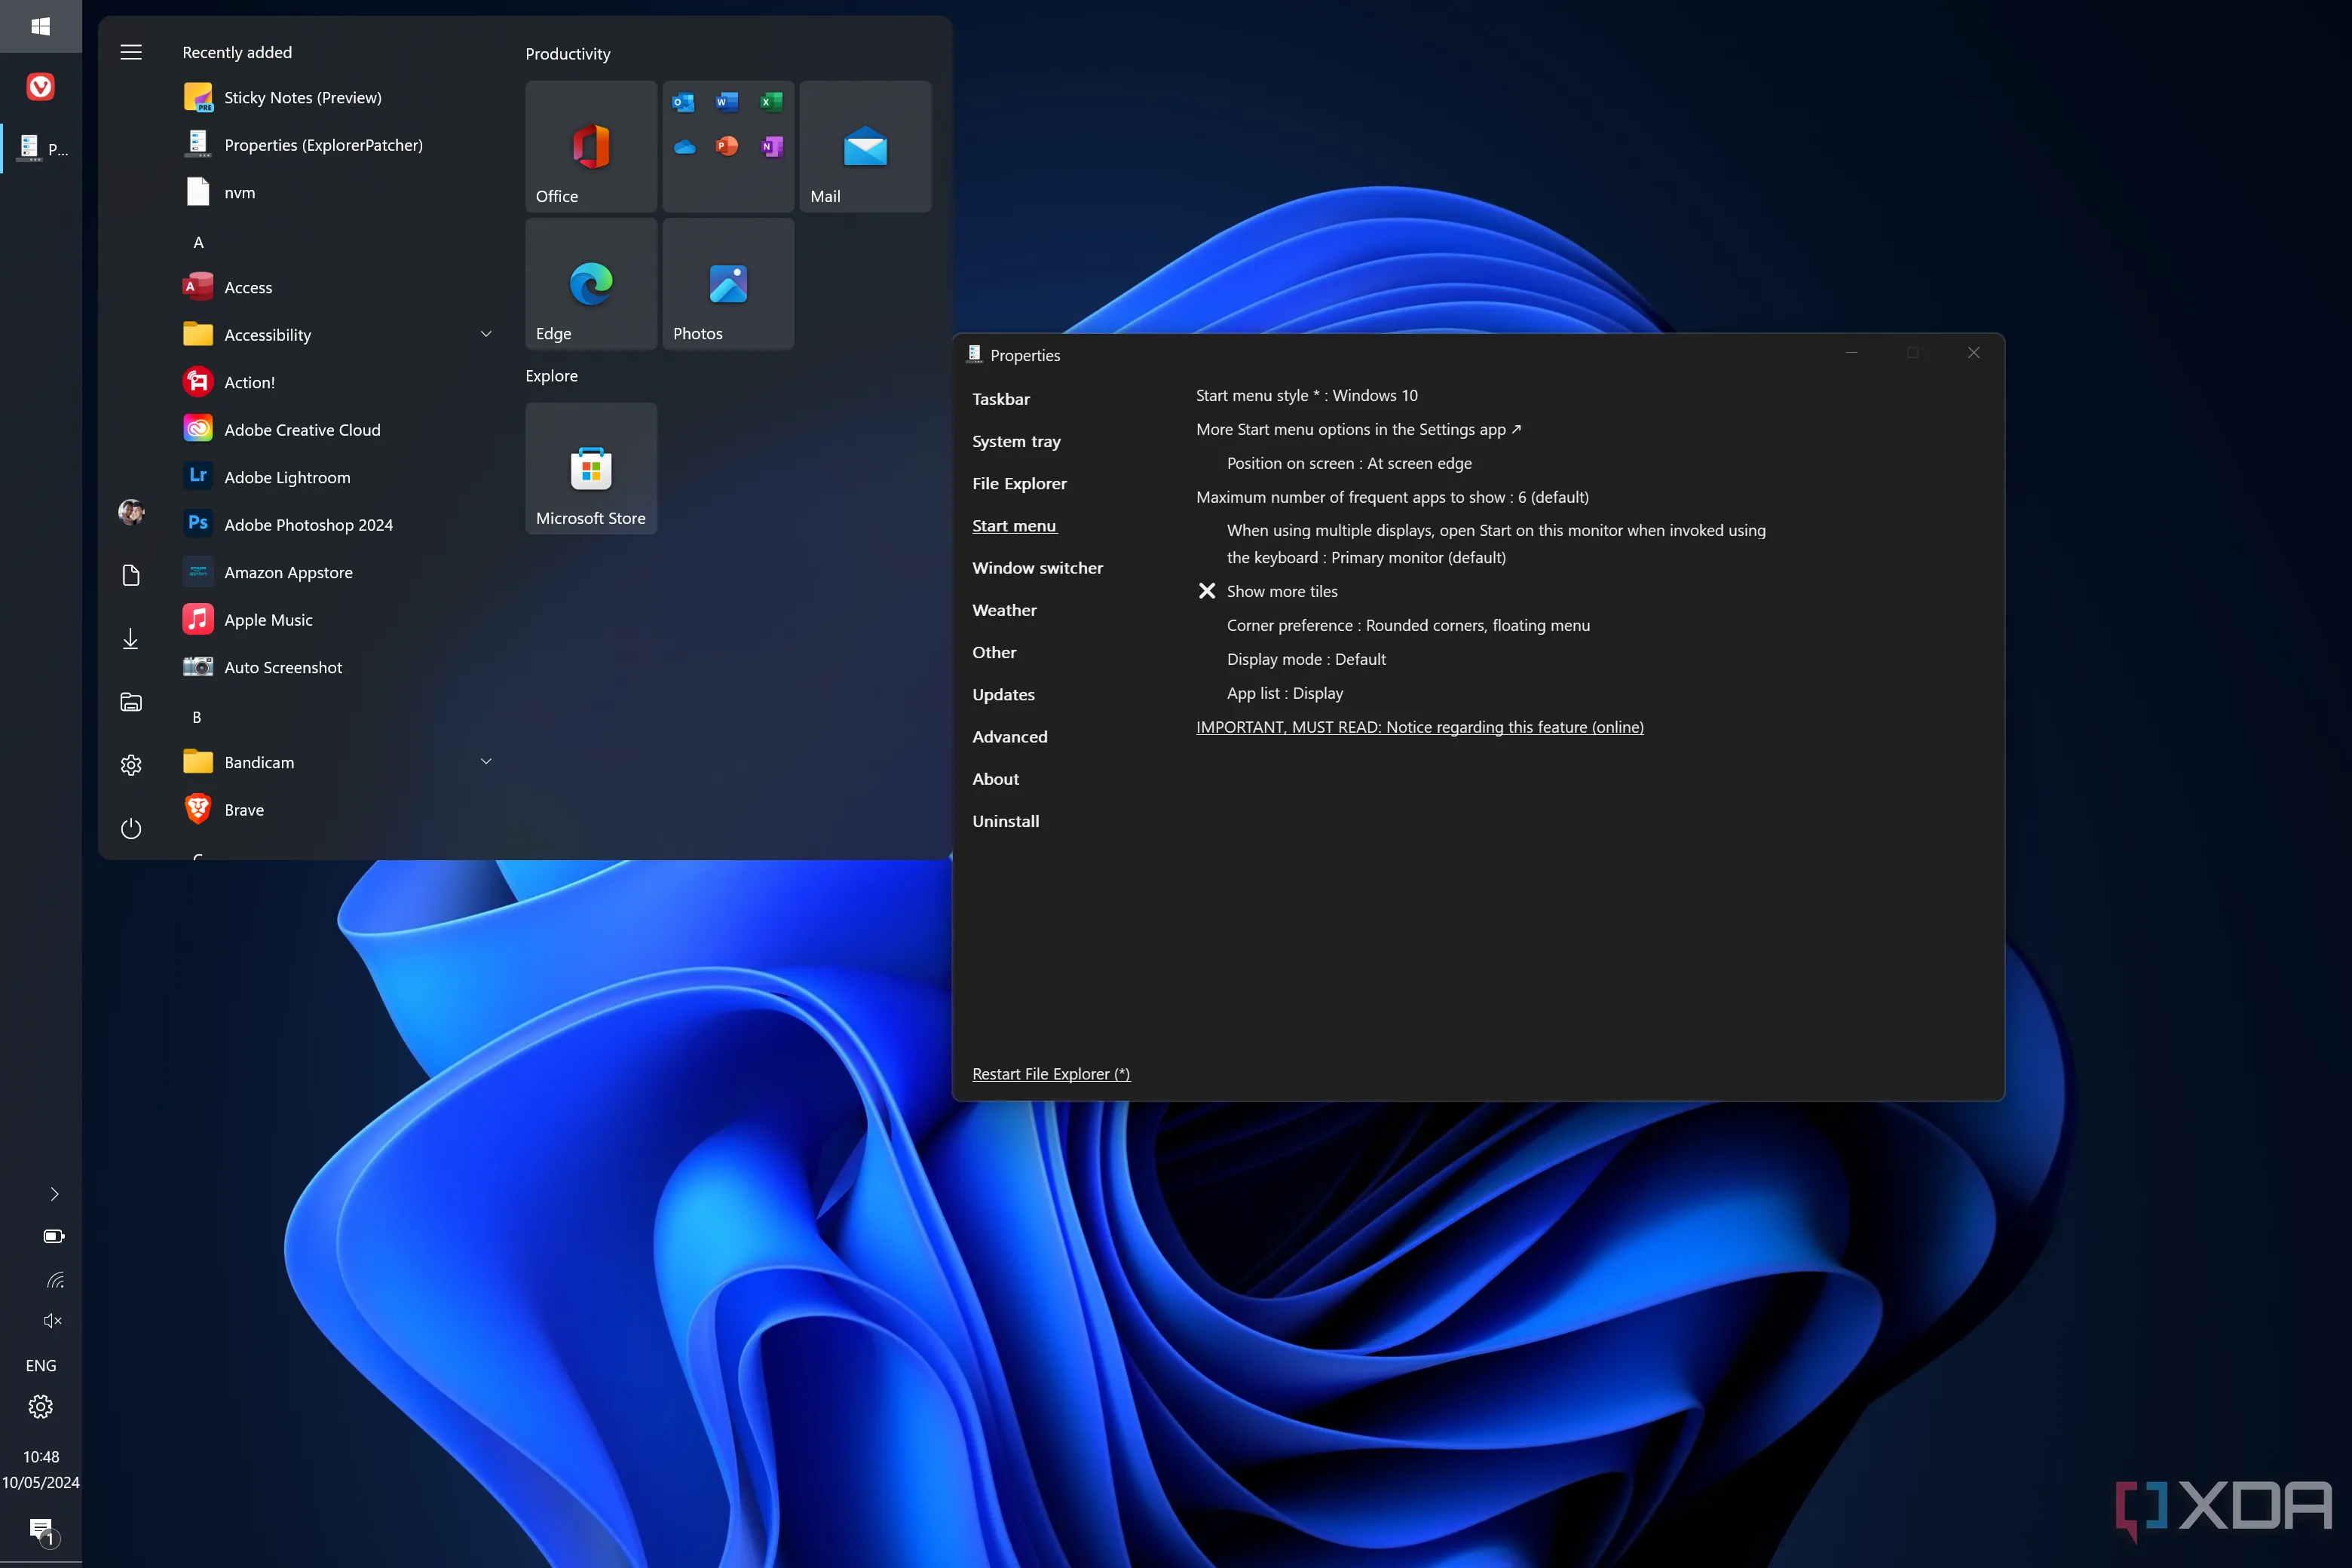
Task: Click the ENG language indicator
Action: (x=41, y=1365)
